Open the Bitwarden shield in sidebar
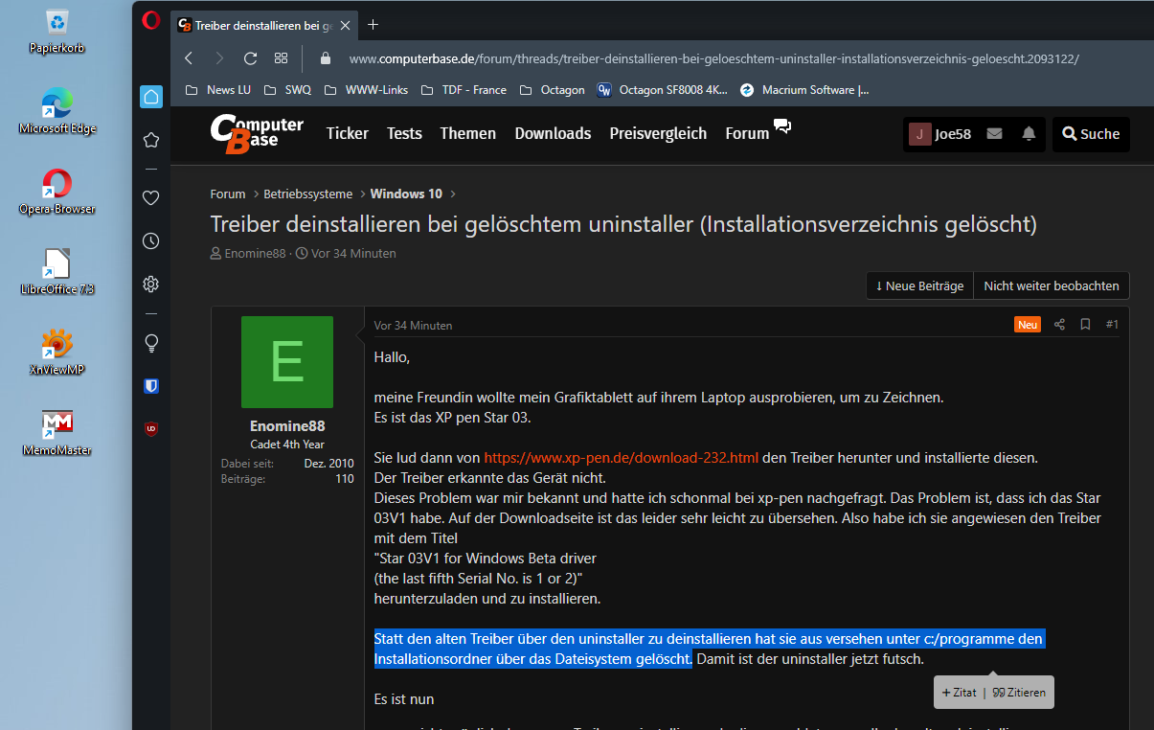The image size is (1154, 730). point(150,386)
